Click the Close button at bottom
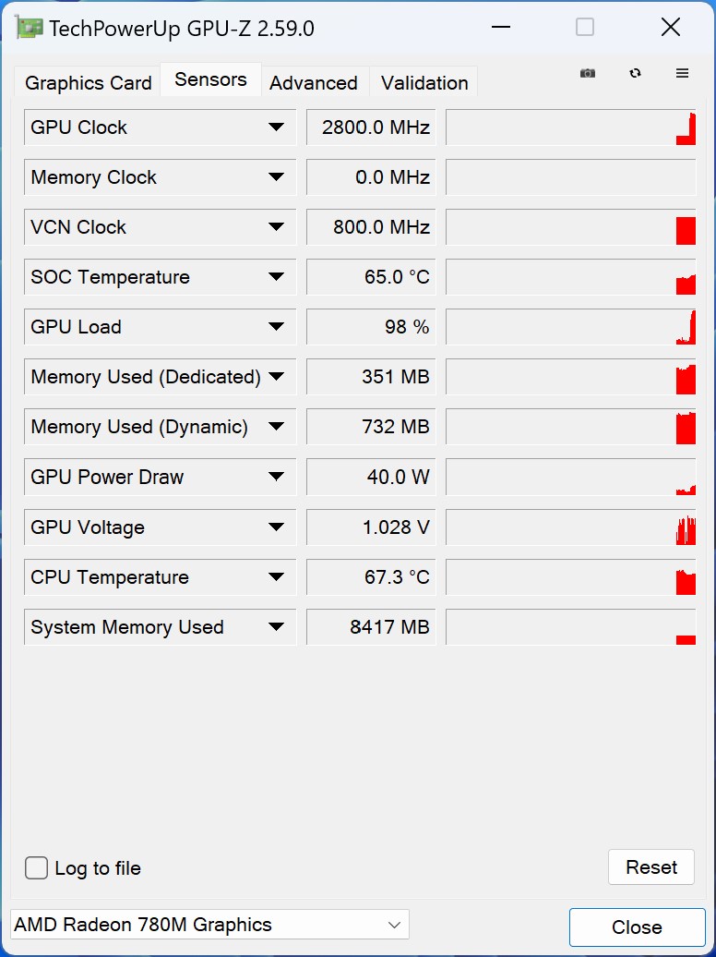The height and width of the screenshot is (957, 716). (637, 927)
